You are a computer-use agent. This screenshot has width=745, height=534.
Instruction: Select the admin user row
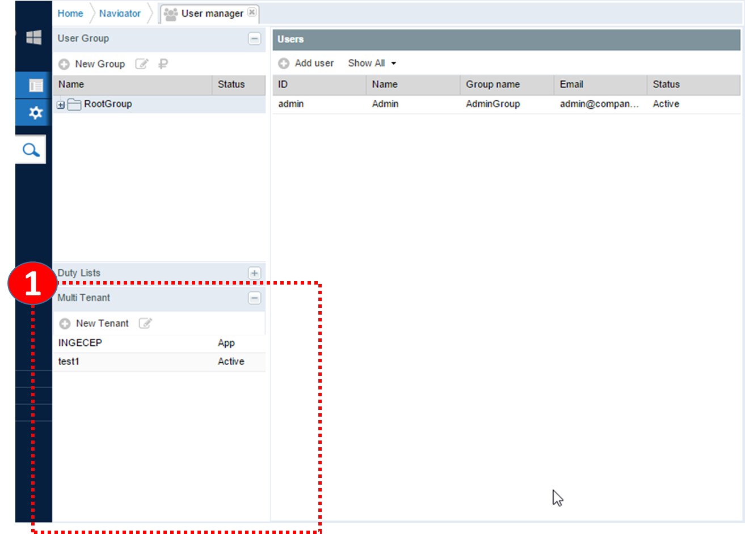291,104
